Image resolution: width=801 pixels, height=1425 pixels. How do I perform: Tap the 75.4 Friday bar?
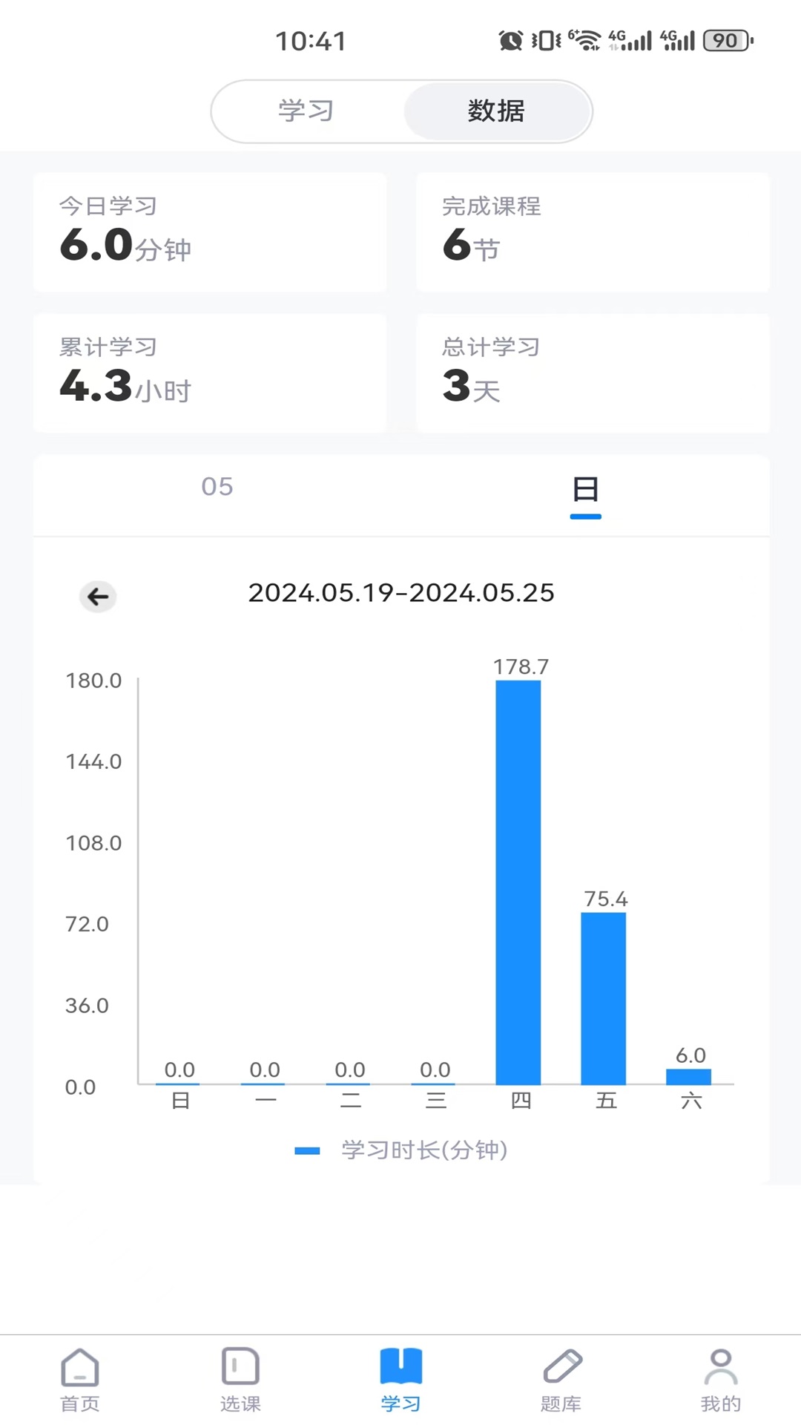pyautogui.click(x=604, y=998)
